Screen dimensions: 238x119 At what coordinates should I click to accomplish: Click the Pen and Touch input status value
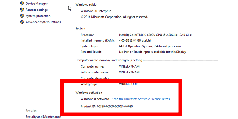[x=152, y=52]
